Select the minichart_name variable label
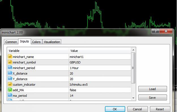Image resolution: width=177 pixels, height=112 pixels. (x=23, y=57)
